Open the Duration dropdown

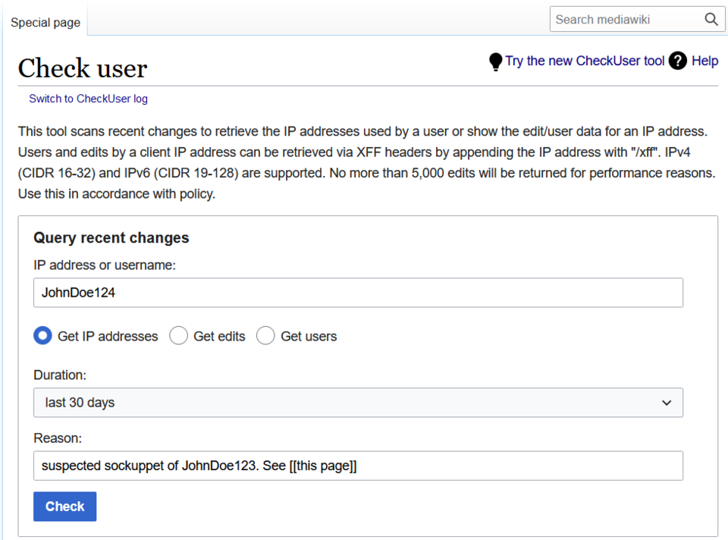pos(356,402)
